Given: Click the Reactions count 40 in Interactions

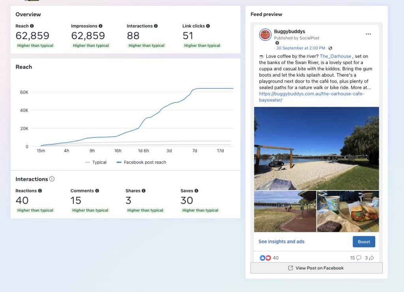Looking at the screenshot, I should (22, 200).
